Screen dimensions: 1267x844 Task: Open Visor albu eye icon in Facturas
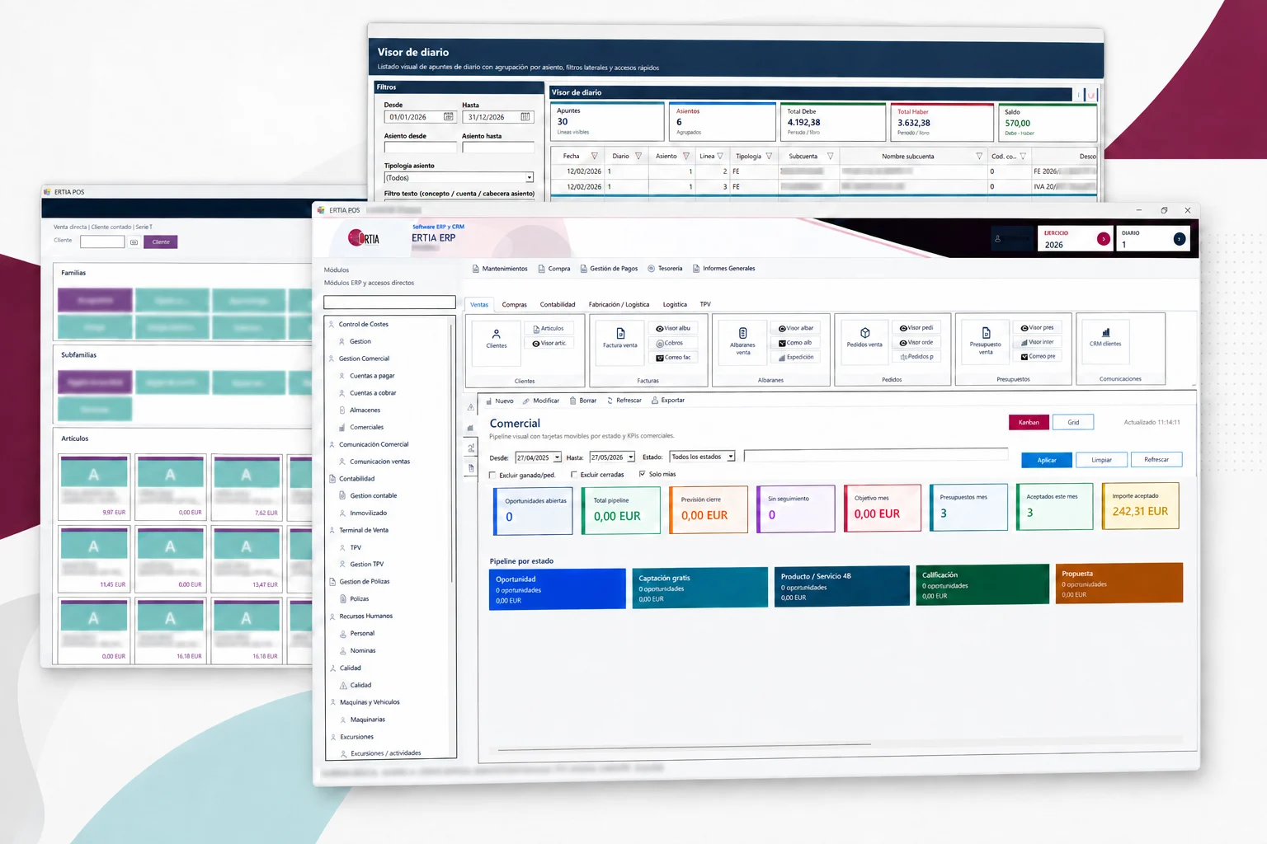tap(673, 328)
